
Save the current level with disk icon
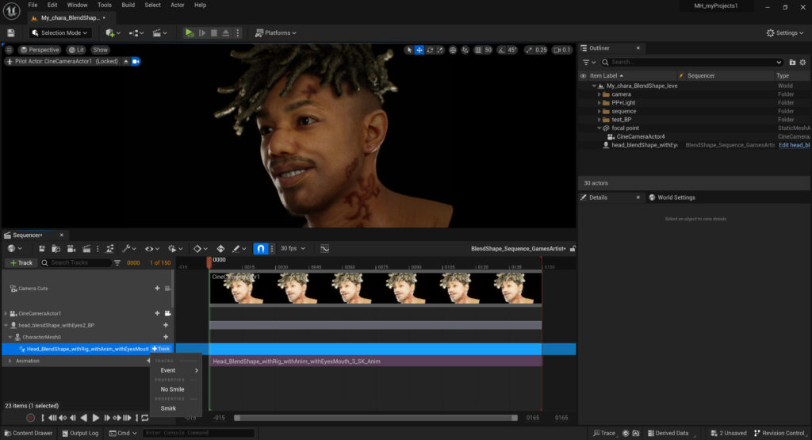[11, 33]
